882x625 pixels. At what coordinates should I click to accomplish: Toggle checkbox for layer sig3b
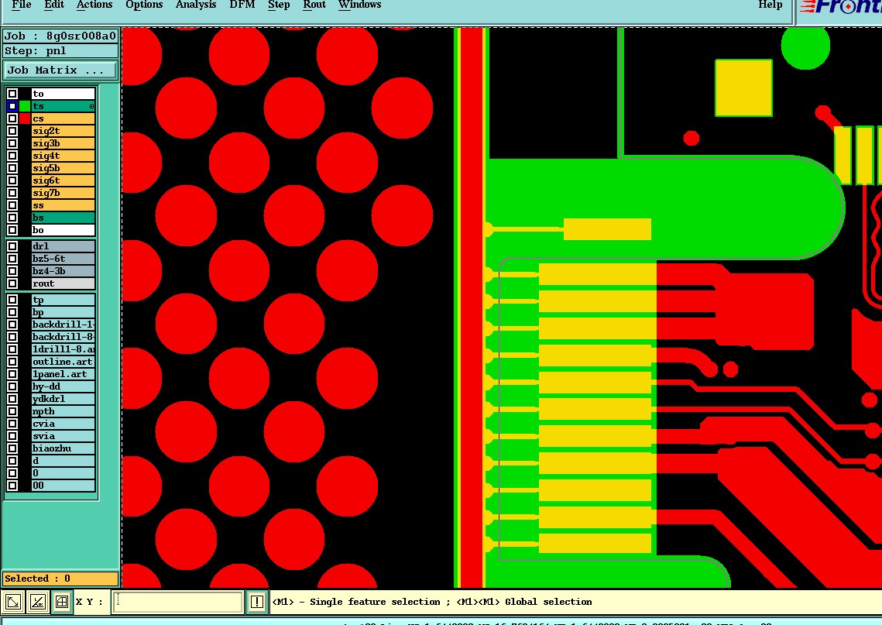click(12, 143)
